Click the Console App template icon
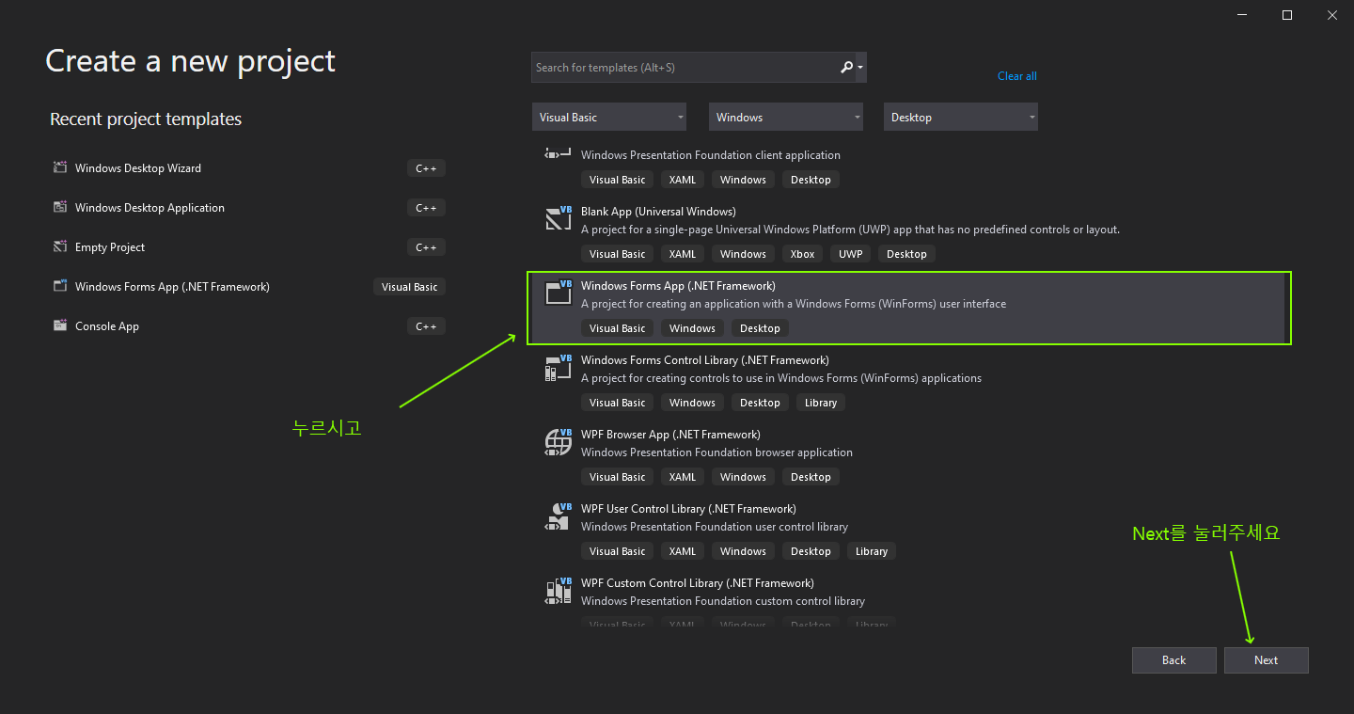Viewport: 1354px width, 714px height. coord(60,325)
